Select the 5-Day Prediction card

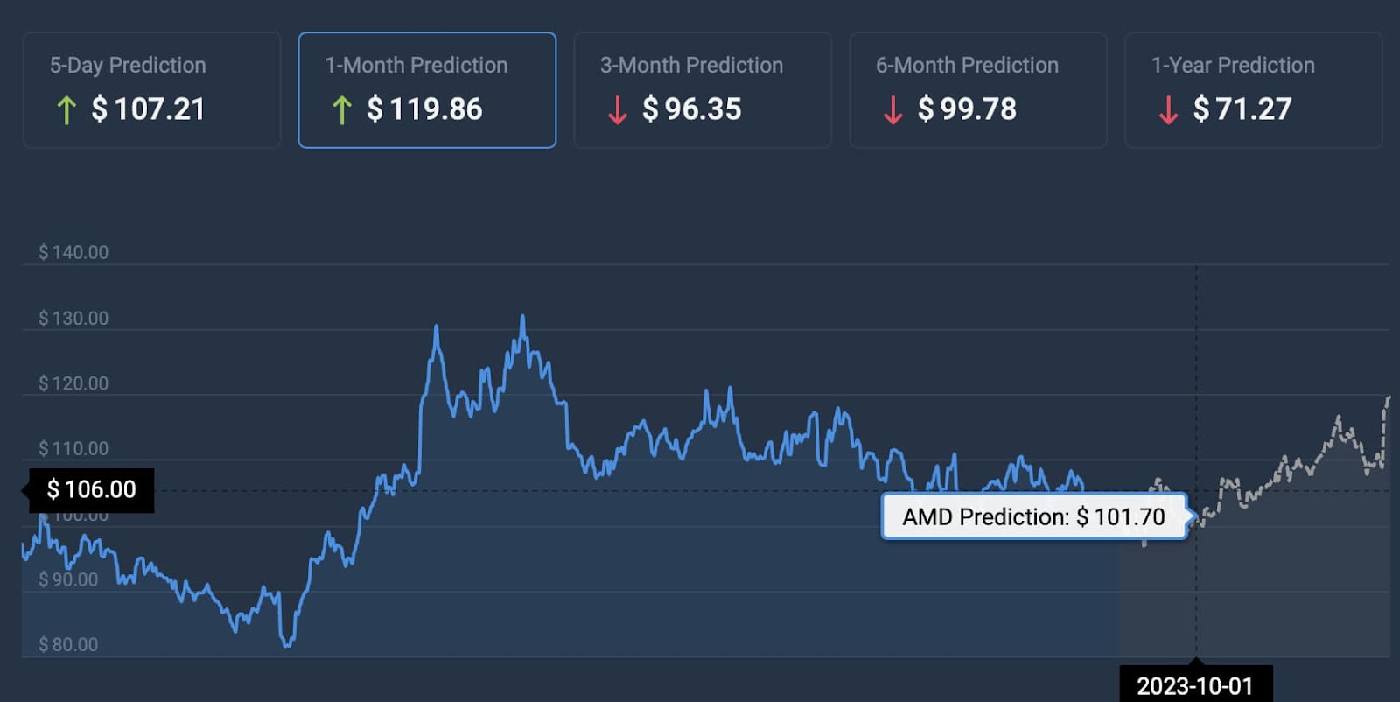[151, 90]
